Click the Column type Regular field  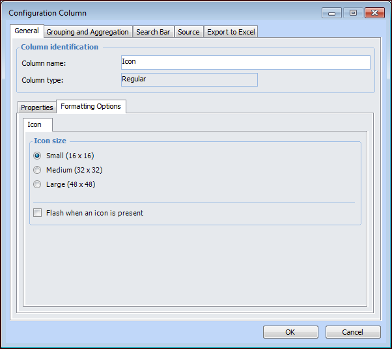189,79
